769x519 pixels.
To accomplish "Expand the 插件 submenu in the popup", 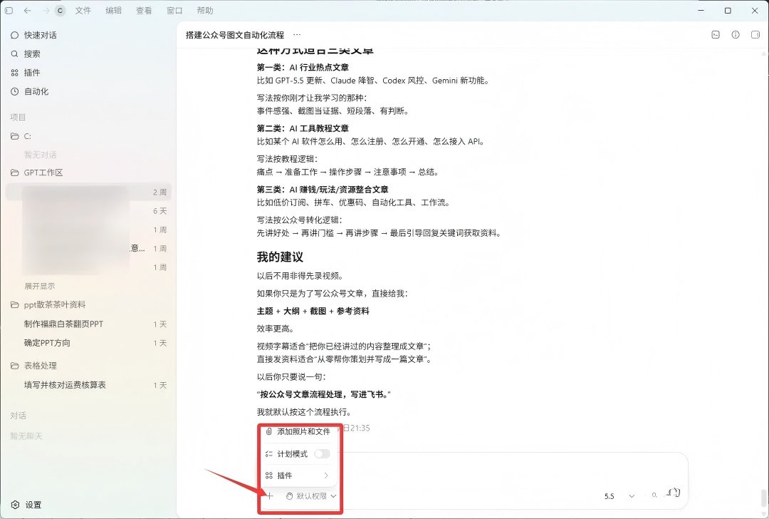I will [297, 476].
